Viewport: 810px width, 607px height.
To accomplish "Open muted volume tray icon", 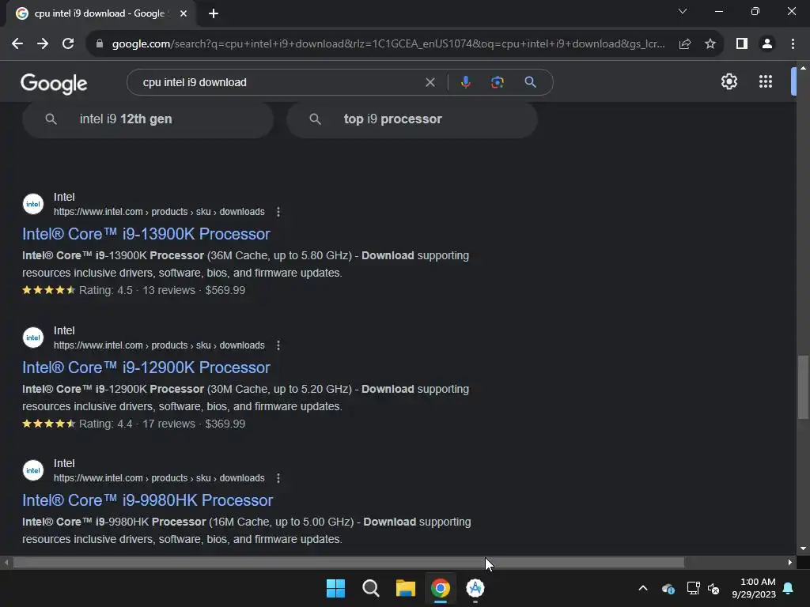I will pyautogui.click(x=714, y=588).
